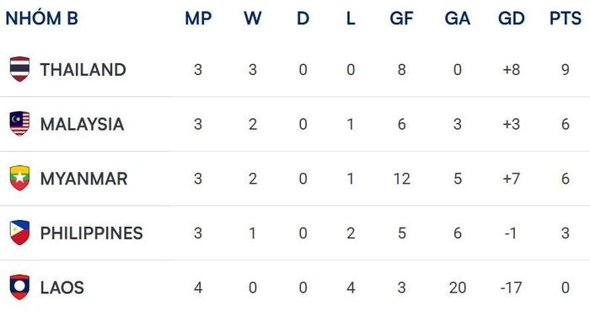Select the MYANMAR team row
The image size is (590, 311).
point(295,179)
